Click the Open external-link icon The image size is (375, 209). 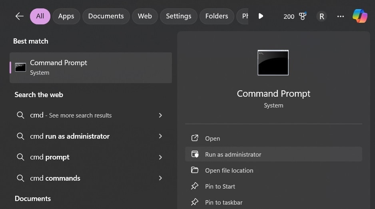[x=195, y=138]
